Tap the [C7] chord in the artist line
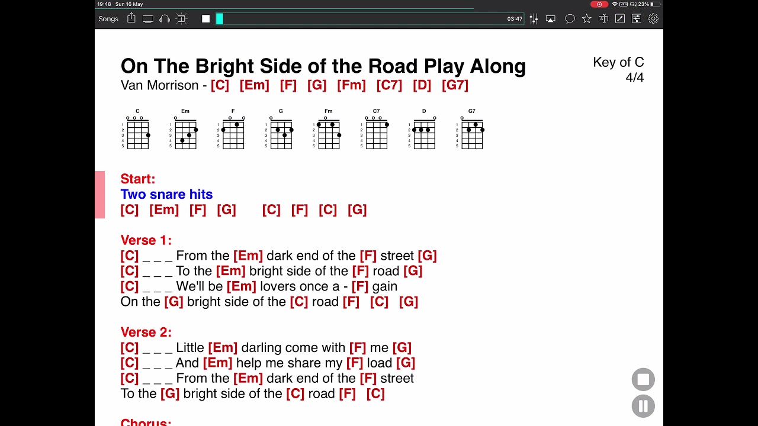 pyautogui.click(x=389, y=85)
